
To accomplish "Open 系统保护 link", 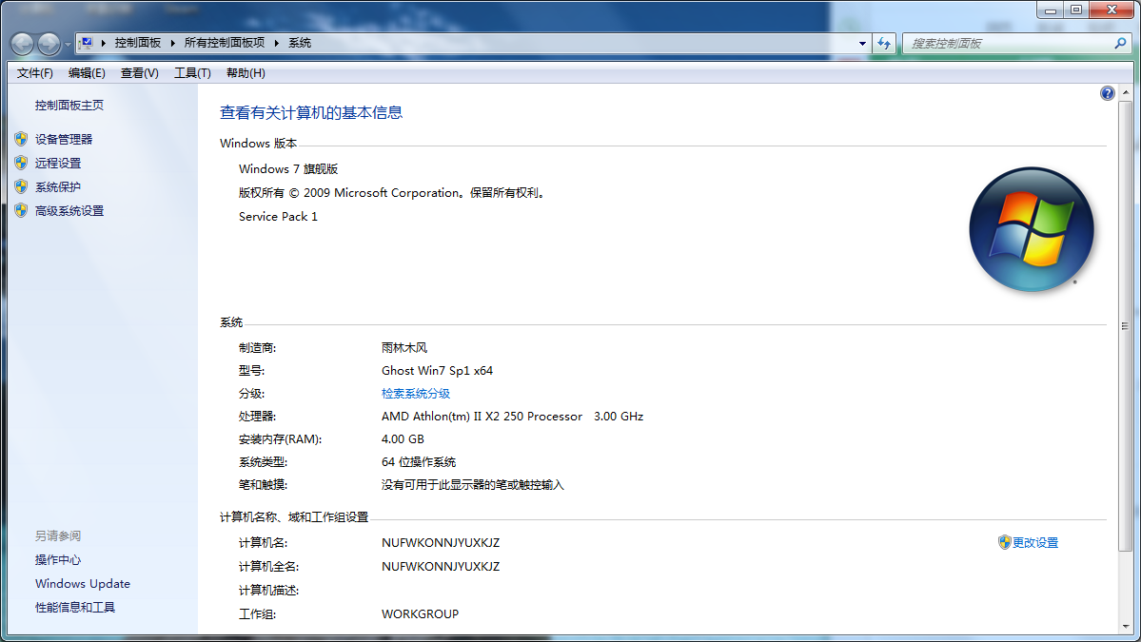I will point(58,186).
